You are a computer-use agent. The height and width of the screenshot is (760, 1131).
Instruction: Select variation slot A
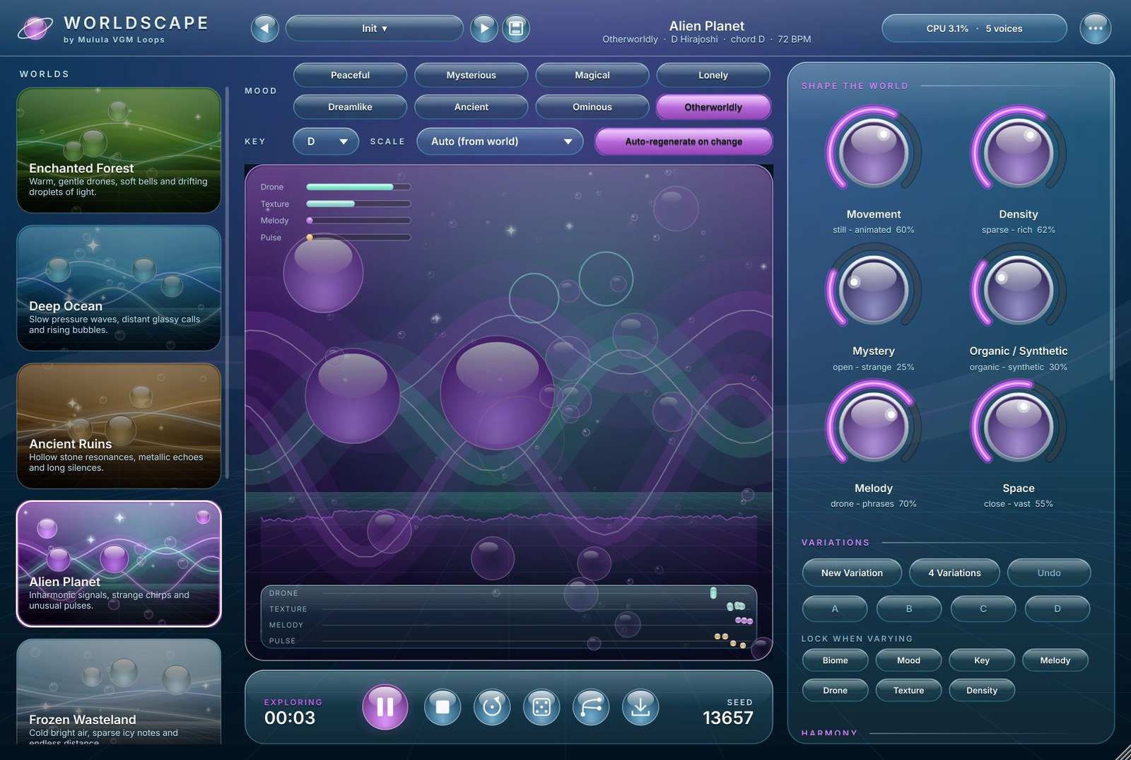(x=835, y=609)
